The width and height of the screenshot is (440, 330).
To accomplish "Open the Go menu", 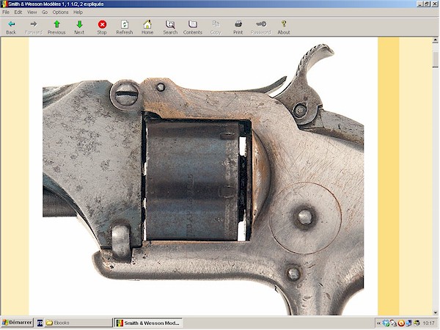I will coord(45,12).
